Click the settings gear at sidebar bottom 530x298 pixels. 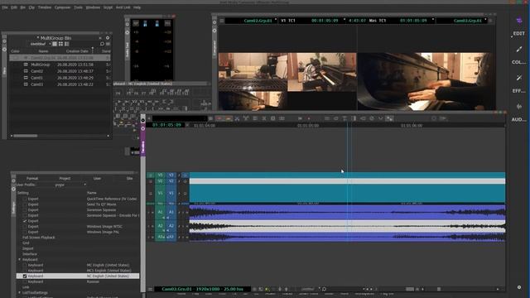519,287
